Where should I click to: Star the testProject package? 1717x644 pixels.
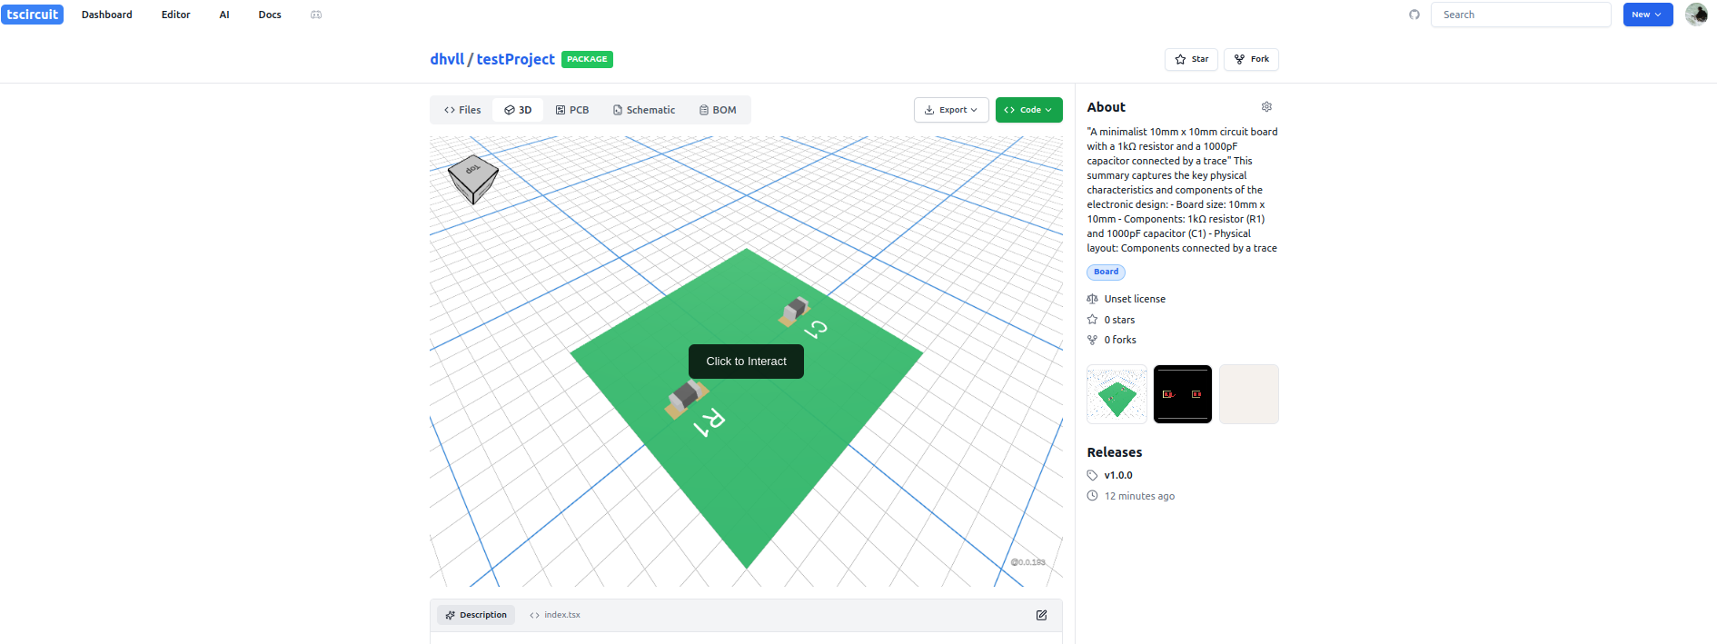click(x=1191, y=59)
